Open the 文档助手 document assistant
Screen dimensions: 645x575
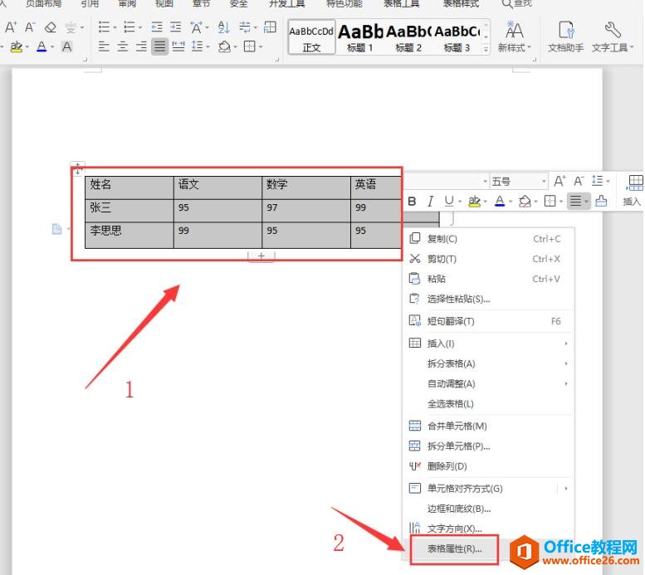coord(565,37)
